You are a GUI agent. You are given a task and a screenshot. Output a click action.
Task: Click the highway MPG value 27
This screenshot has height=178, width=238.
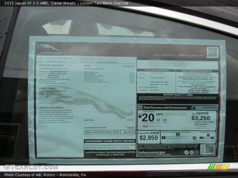click(x=165, y=120)
